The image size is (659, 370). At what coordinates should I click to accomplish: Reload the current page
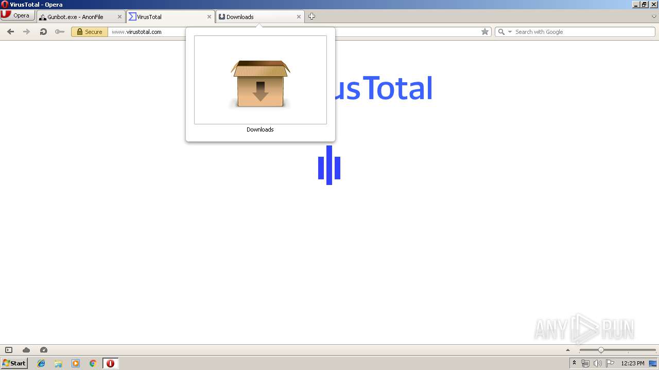tap(43, 32)
